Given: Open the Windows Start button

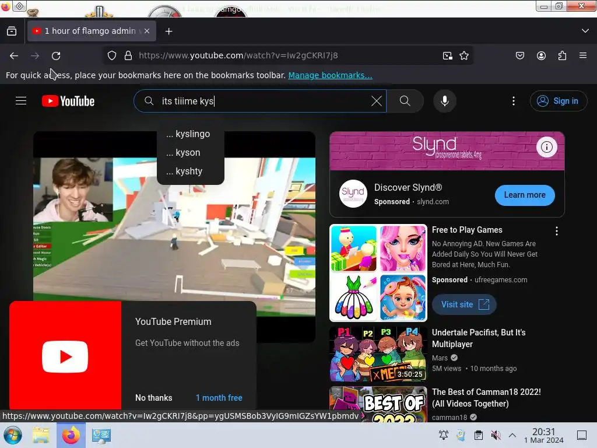Looking at the screenshot, I should coord(13,435).
